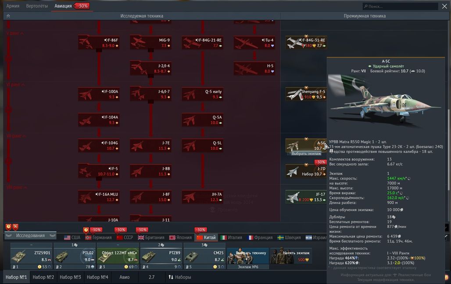The image size is (451, 284).
Task: Open the Исследования dropdown
Action: pyautogui.click(x=30, y=236)
